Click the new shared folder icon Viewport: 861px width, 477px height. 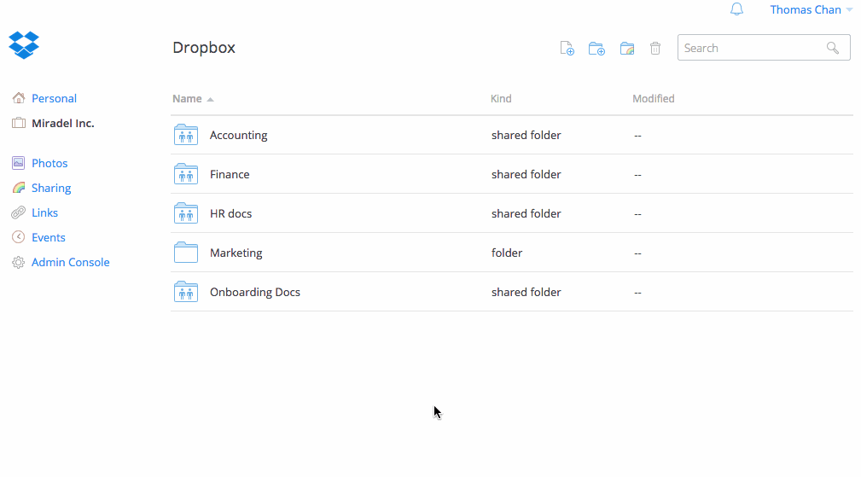tap(626, 49)
